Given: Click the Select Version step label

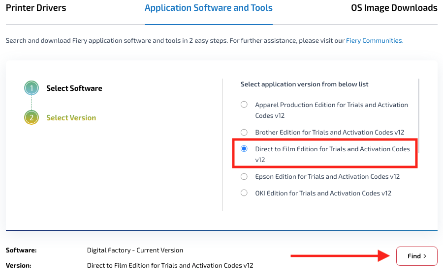Looking at the screenshot, I should click(71, 117).
